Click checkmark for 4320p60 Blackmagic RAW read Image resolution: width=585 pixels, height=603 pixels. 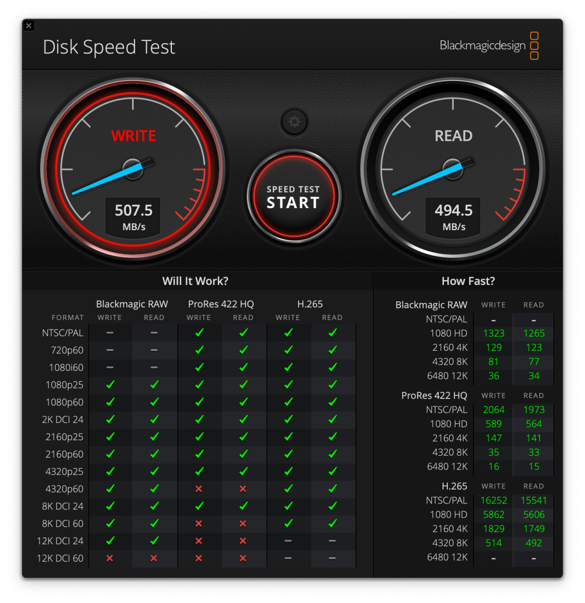[154, 489]
